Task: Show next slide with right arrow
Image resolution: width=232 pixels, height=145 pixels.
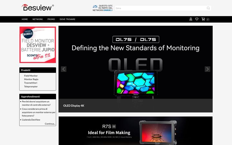Action: pyautogui.click(x=208, y=69)
